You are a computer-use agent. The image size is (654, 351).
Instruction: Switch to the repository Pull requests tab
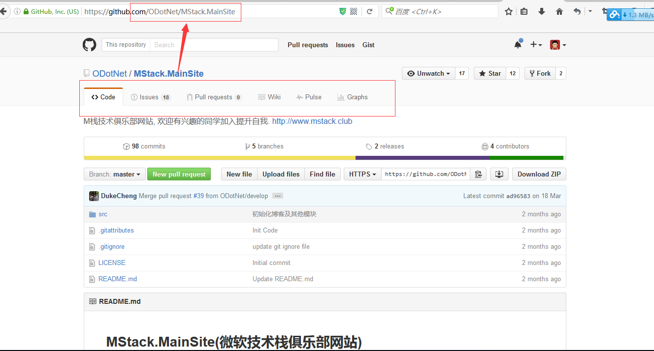214,97
